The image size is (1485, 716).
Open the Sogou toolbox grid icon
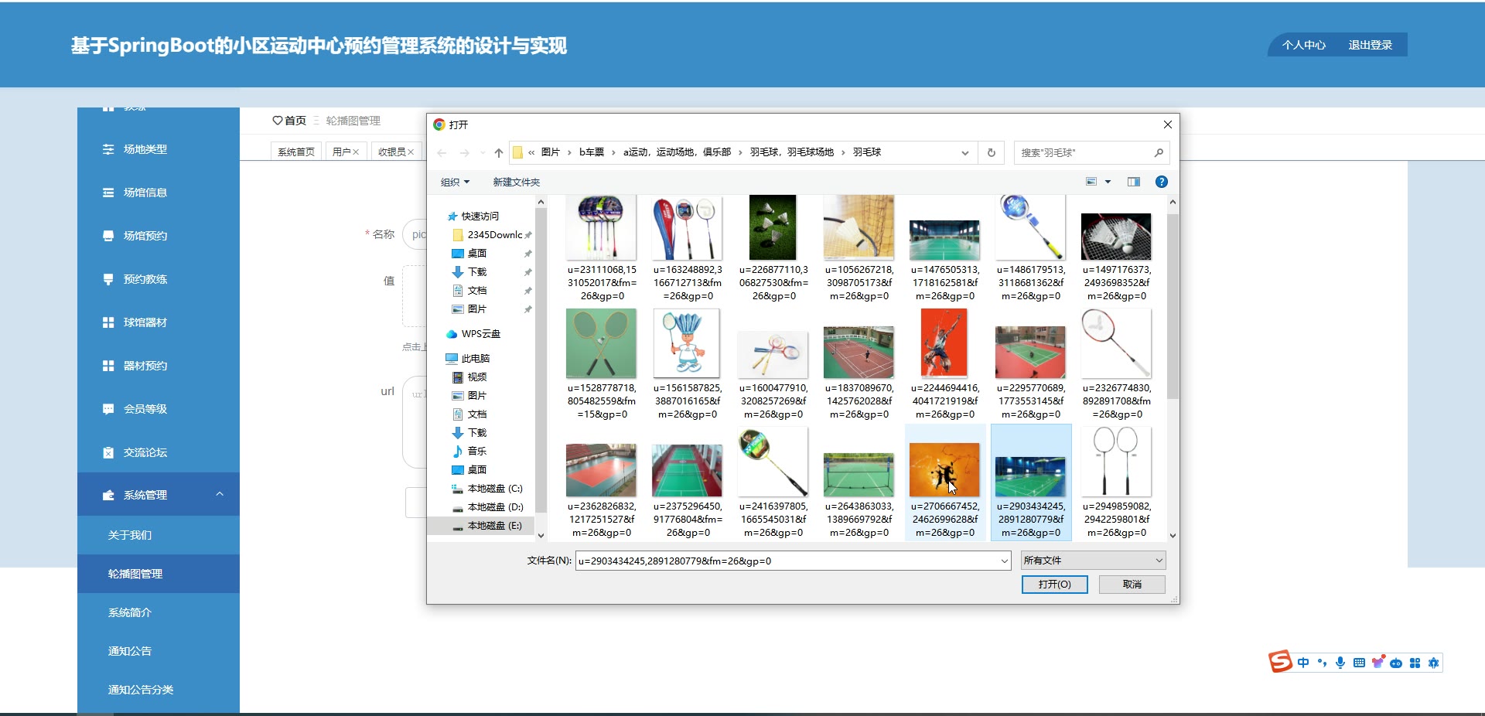tap(1415, 663)
